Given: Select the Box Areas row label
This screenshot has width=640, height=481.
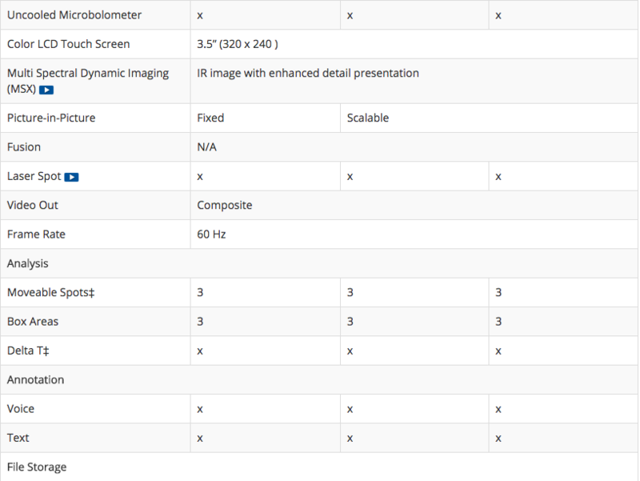Looking at the screenshot, I should 33,322.
